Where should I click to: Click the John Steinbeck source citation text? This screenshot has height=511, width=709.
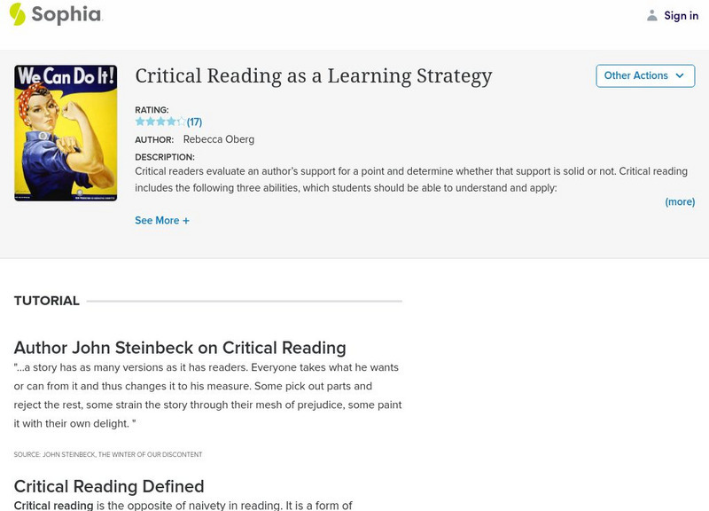pyautogui.click(x=108, y=455)
